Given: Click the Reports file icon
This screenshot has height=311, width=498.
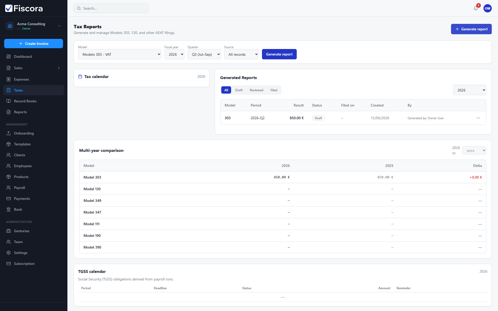Looking at the screenshot, I should pos(9,112).
